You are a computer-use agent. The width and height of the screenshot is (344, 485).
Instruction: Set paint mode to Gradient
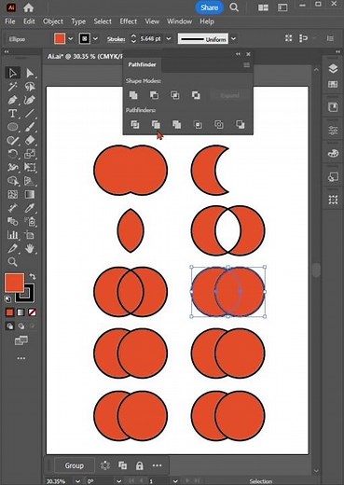tap(21, 312)
